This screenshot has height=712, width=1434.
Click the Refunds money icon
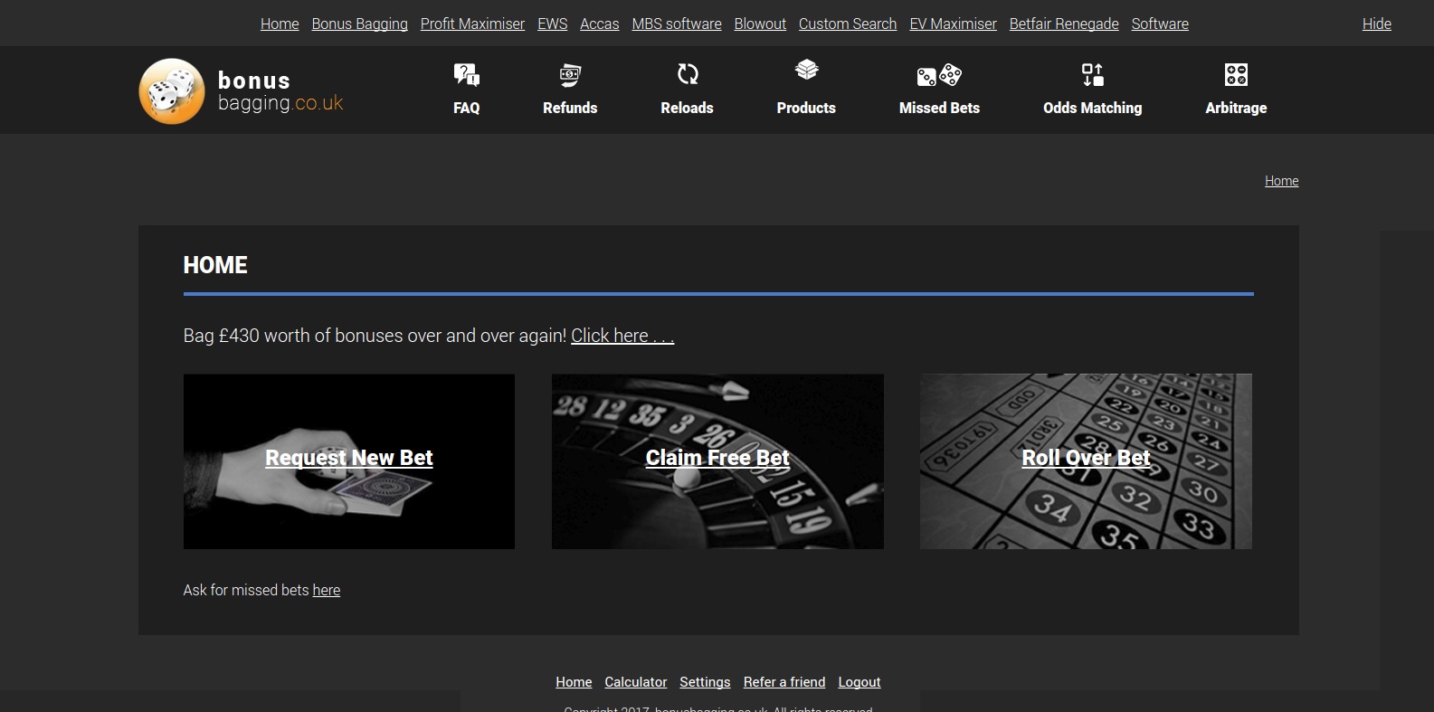click(570, 74)
